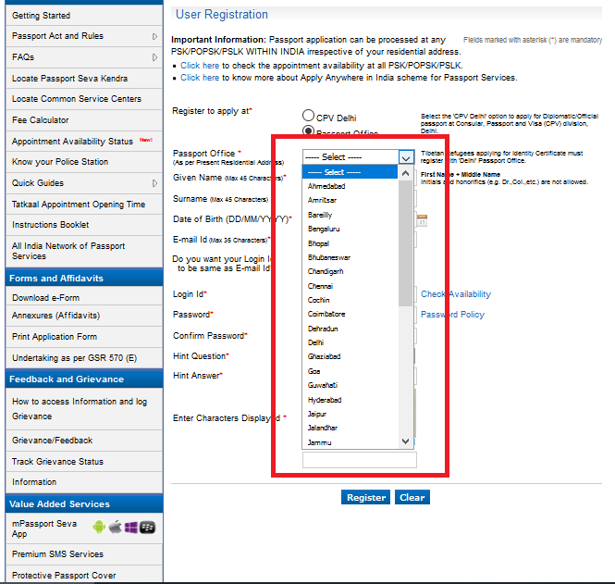The height and width of the screenshot is (584, 615).
Task: Open the Password Policy link
Action: [x=452, y=315]
